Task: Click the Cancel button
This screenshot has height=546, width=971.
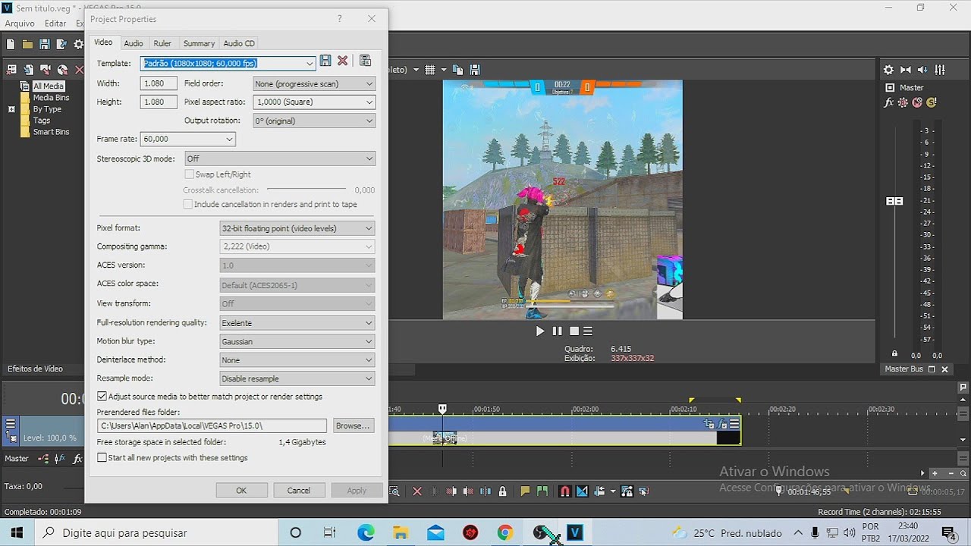Action: 299,491
